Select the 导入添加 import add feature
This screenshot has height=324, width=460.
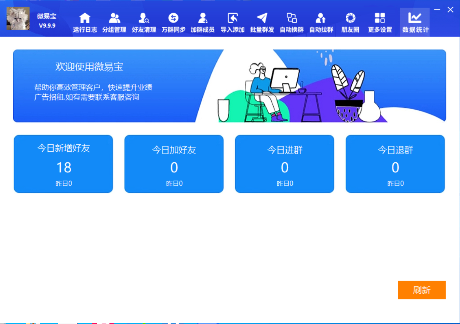pos(232,22)
